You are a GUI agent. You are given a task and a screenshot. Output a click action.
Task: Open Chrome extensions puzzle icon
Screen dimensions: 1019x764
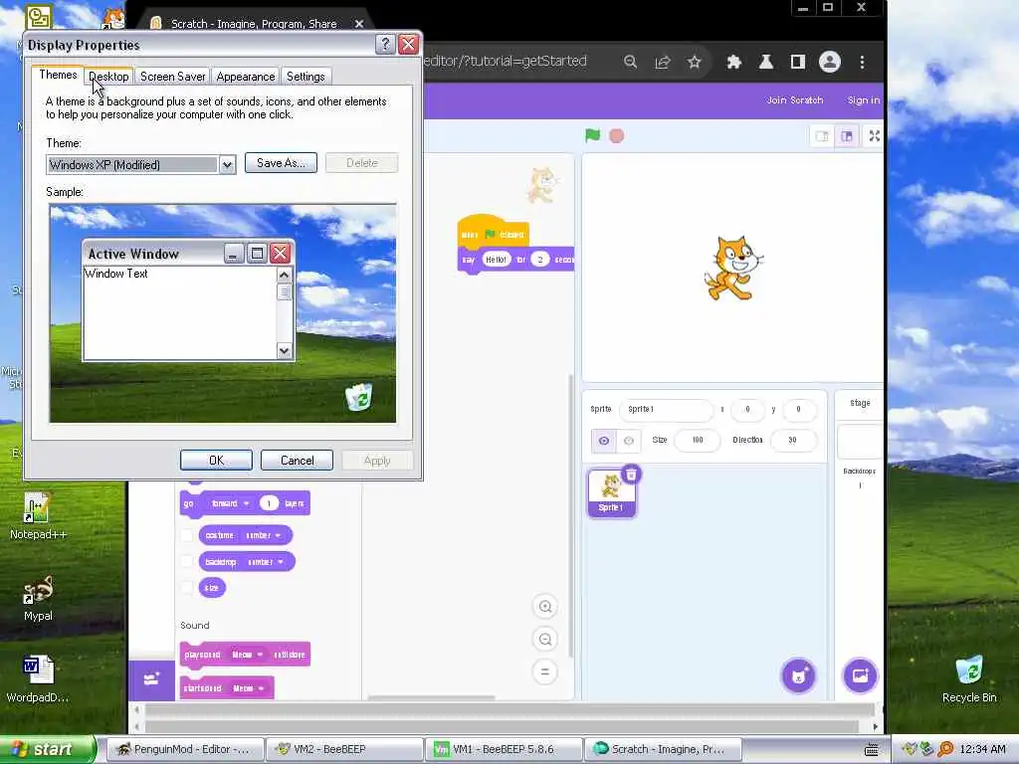pos(733,62)
